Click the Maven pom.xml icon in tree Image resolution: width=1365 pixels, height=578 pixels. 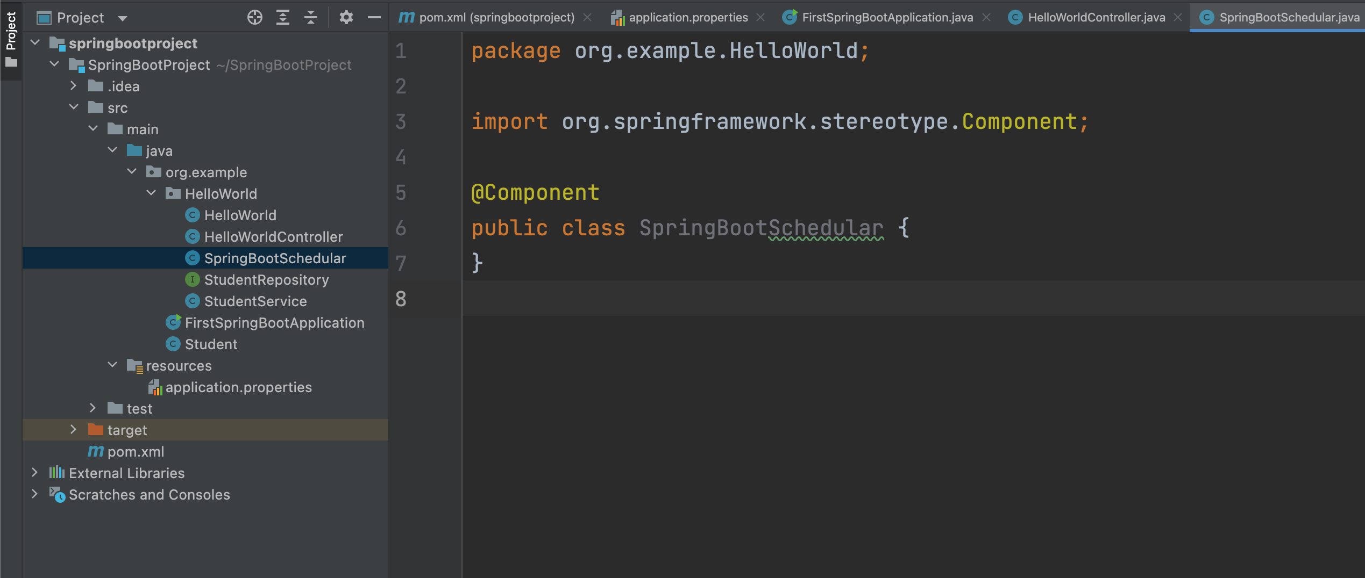coord(96,451)
